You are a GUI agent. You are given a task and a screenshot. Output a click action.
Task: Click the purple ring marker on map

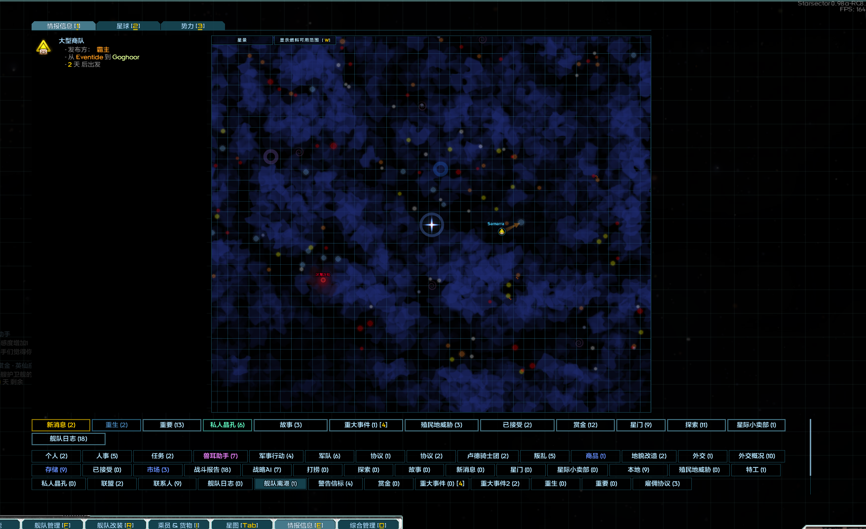[271, 157]
